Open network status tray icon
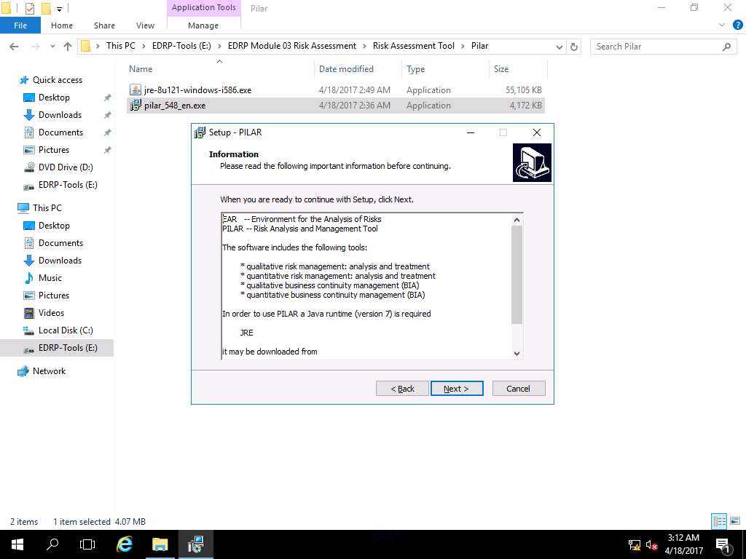The height and width of the screenshot is (559, 746). pyautogui.click(x=635, y=544)
